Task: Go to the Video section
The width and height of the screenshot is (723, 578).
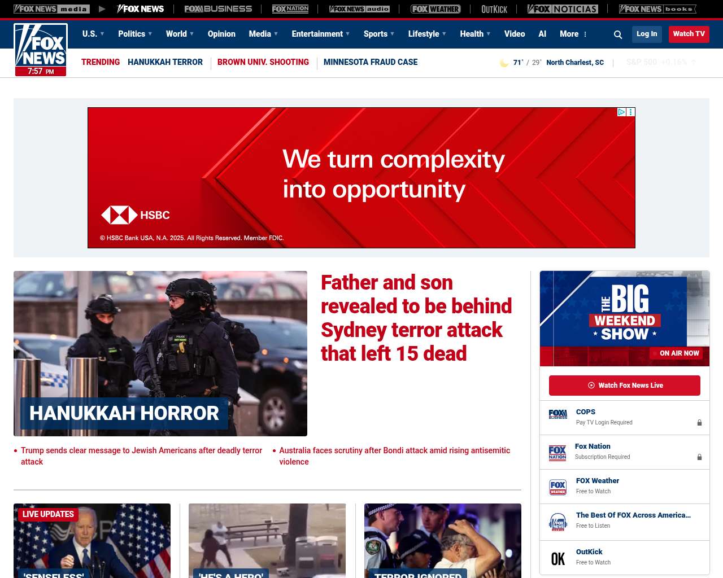Action: pos(515,34)
